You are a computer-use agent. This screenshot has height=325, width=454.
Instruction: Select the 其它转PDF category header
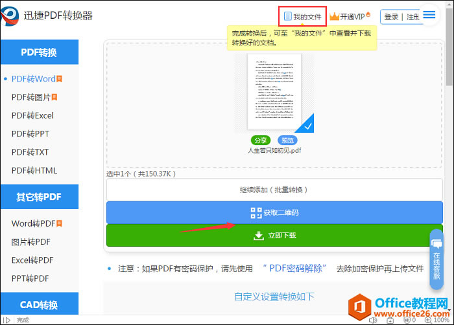(x=40, y=197)
